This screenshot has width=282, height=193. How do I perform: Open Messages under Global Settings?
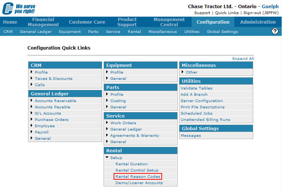[x=191, y=136]
